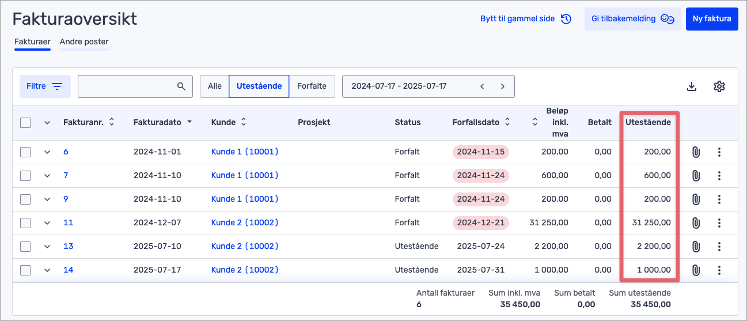Select checkbox for invoice 7

click(25, 176)
